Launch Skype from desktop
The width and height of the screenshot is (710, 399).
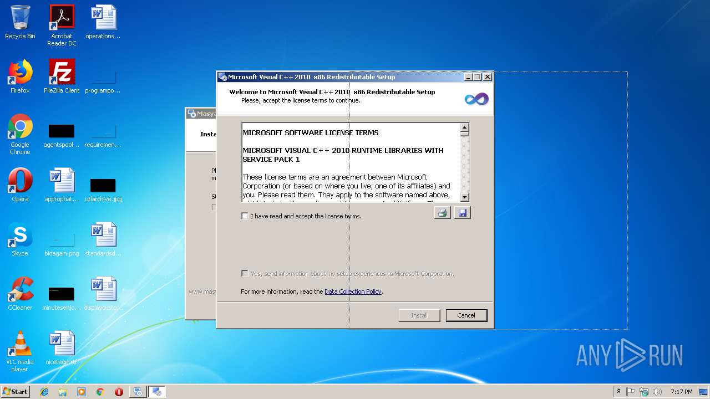(x=20, y=239)
